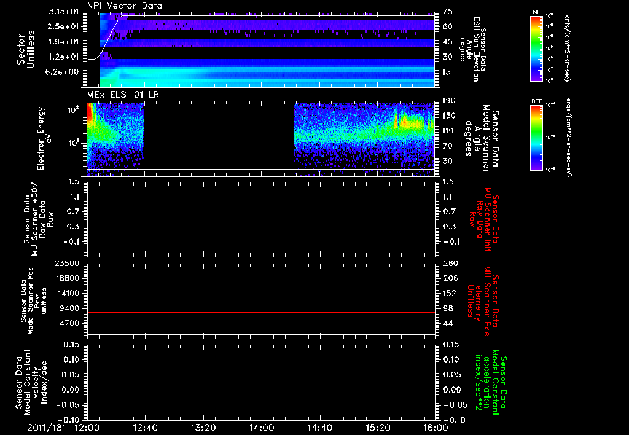629x435 pixels.
Task: Click the red line in the MU Scanner Raw Data panel
Action: coord(261,238)
